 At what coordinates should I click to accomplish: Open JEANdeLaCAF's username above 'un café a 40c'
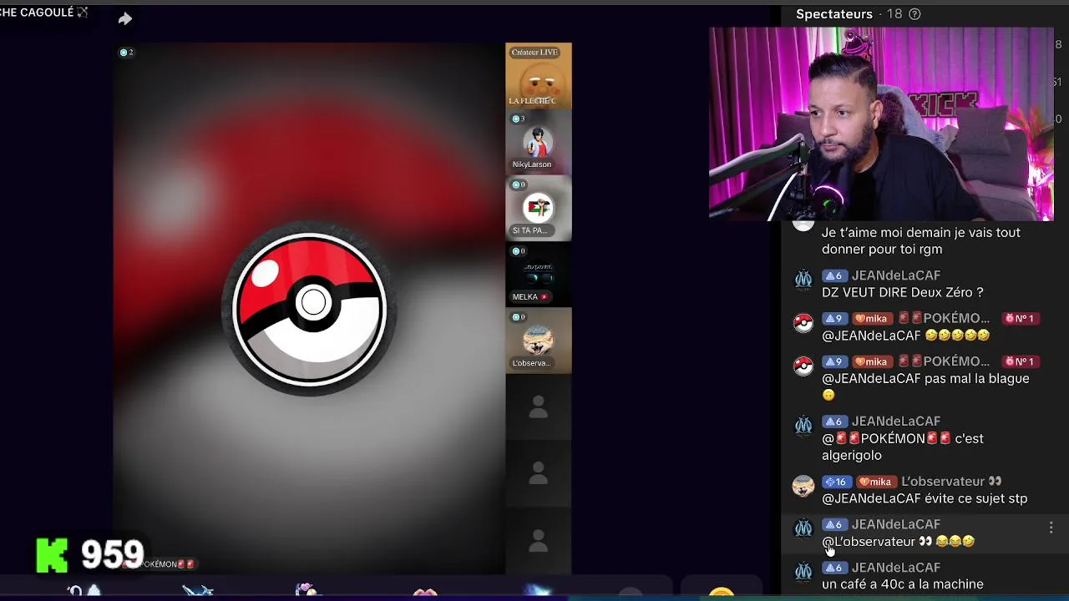tap(896, 568)
